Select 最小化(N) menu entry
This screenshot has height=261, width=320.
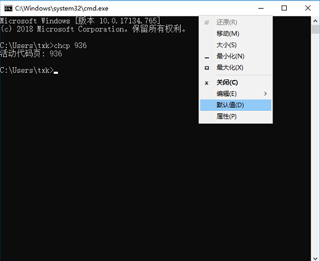click(x=236, y=56)
